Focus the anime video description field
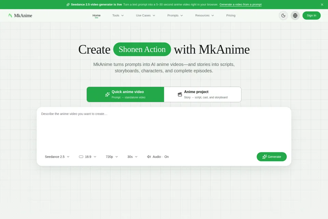Image resolution: width=328 pixels, height=219 pixels. [164, 129]
